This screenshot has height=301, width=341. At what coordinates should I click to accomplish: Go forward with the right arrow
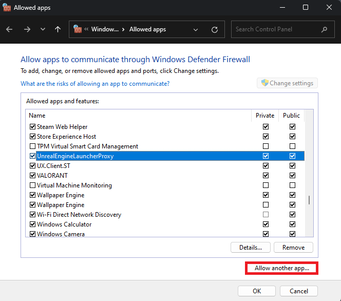click(x=27, y=29)
